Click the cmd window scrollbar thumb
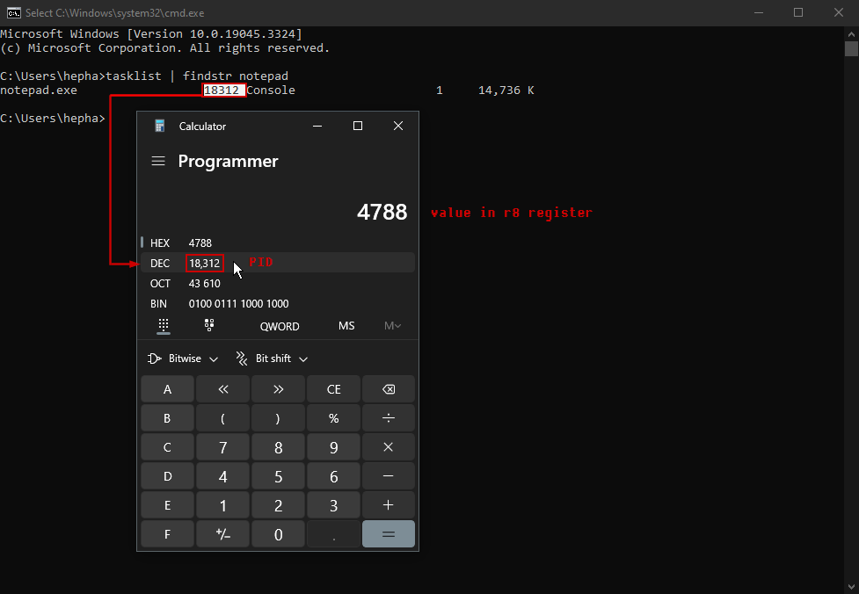Image resolution: width=859 pixels, height=594 pixels. pyautogui.click(x=851, y=48)
